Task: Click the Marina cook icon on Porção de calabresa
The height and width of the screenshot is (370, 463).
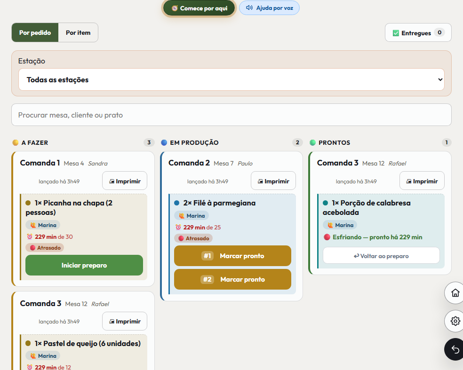Action: (330, 225)
